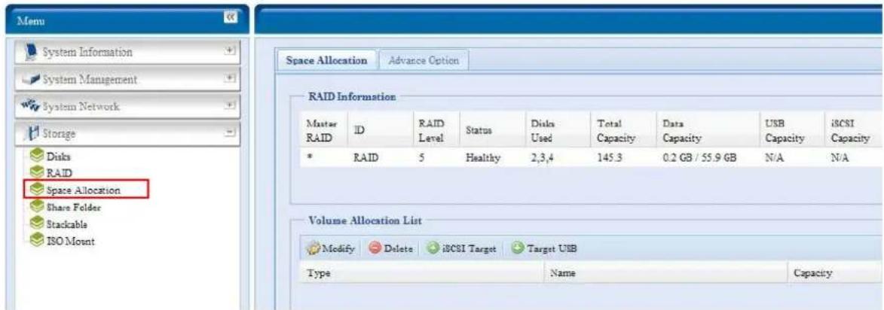Viewport: 884px width, 310px height.
Task: Click the Delete button label
Action: click(x=398, y=248)
